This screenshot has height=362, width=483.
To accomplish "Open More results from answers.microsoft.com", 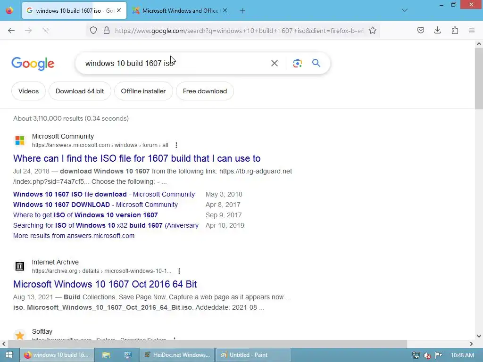I will pyautogui.click(x=74, y=236).
